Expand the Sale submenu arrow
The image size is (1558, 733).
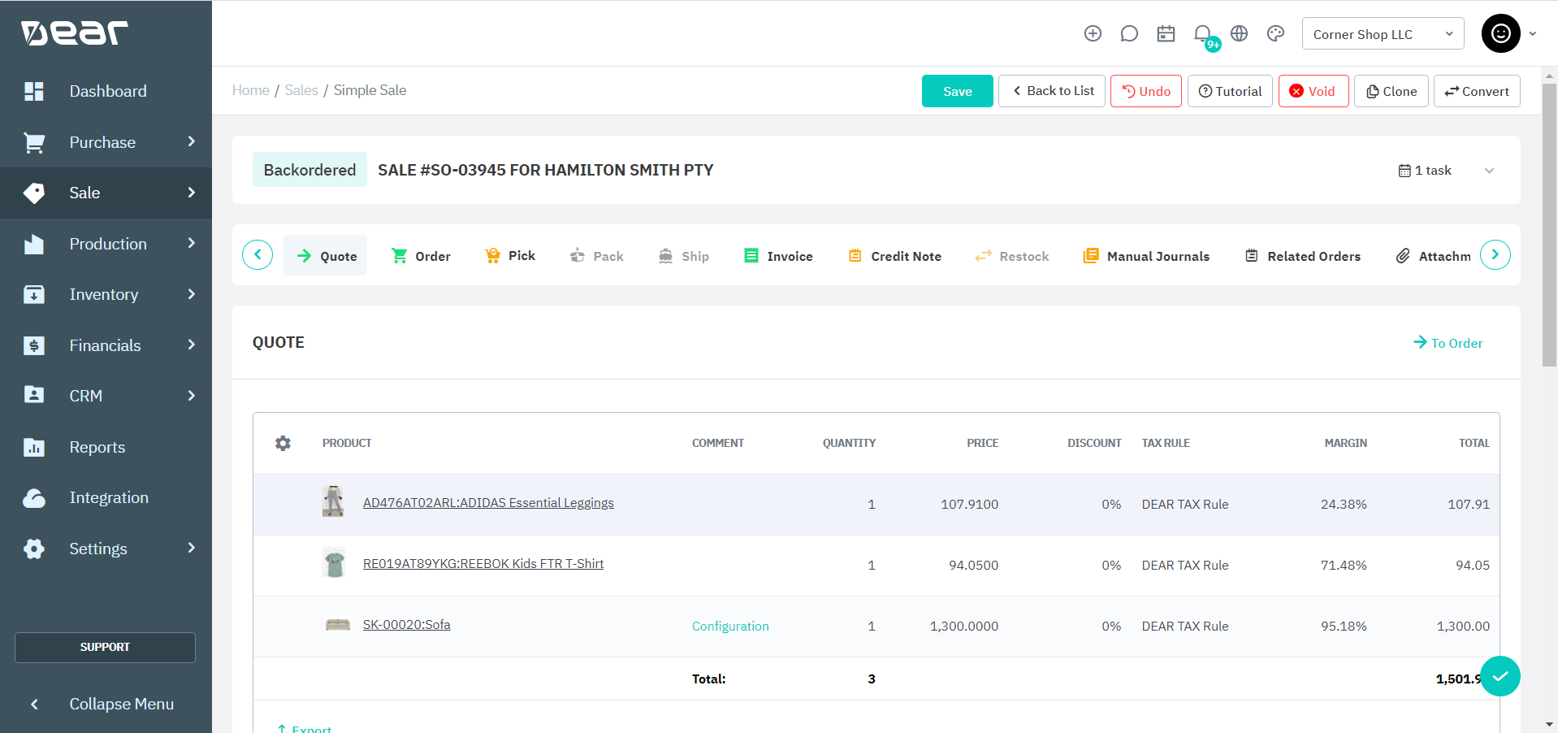click(x=192, y=193)
